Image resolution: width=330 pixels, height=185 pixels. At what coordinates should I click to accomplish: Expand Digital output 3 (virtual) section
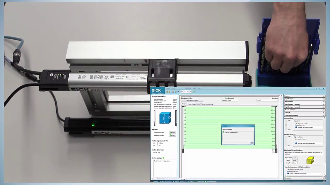point(304,104)
